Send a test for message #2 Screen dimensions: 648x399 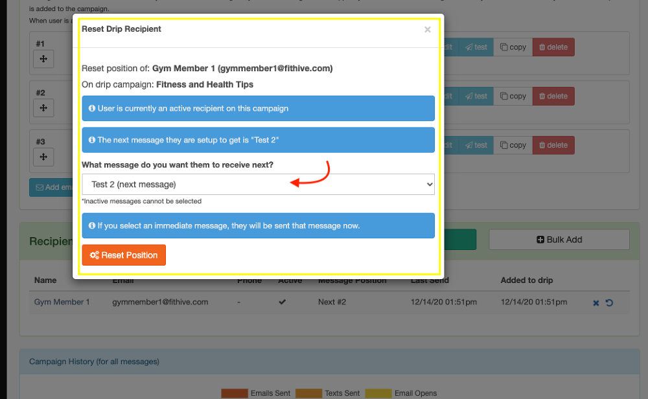(x=476, y=96)
